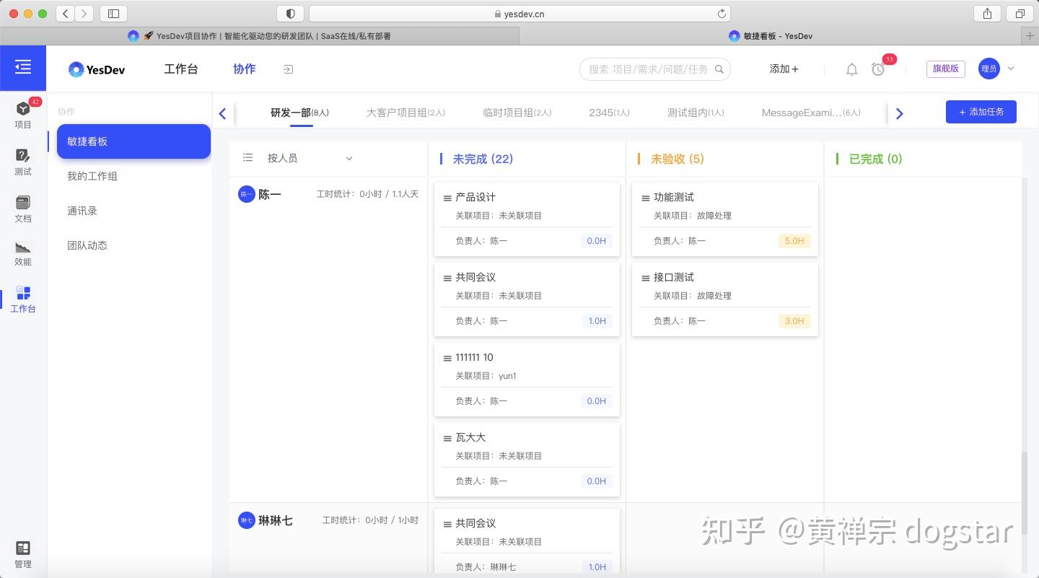Click Safari's privacy shield icon
Image resolution: width=1039 pixels, height=578 pixels.
pos(291,14)
